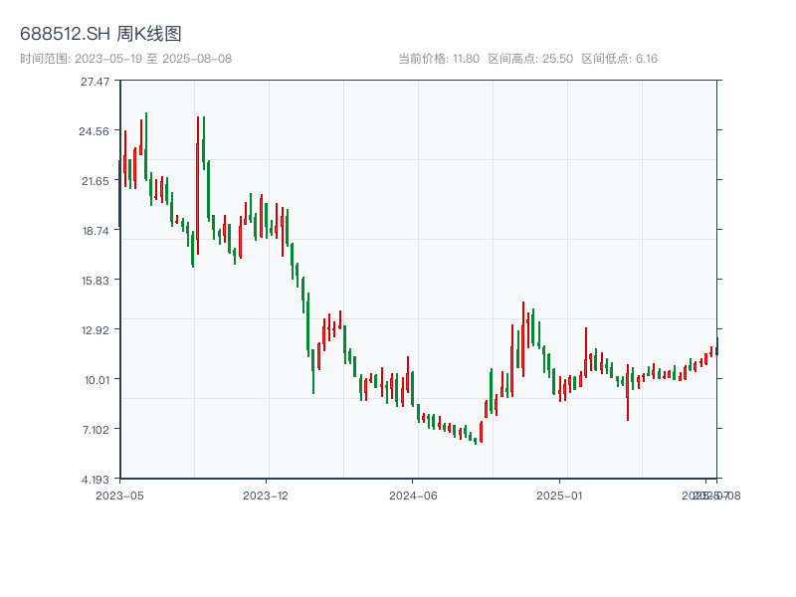Select the 2025-01 x-axis date label

560,495
